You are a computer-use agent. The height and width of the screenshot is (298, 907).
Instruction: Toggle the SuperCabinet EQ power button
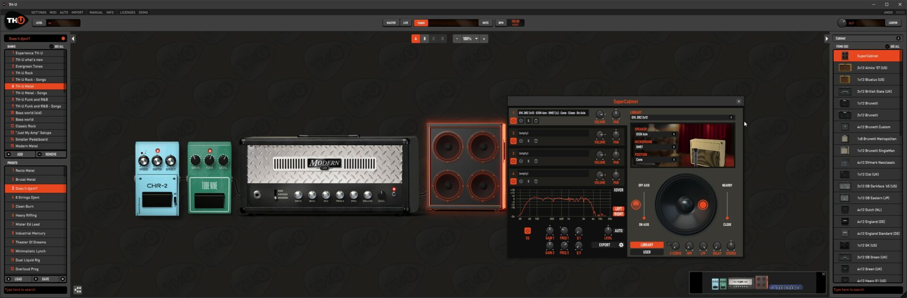coord(527,231)
